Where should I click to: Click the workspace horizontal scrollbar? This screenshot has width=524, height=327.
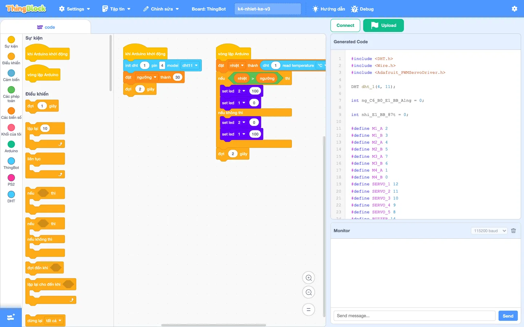pyautogui.click(x=214, y=325)
